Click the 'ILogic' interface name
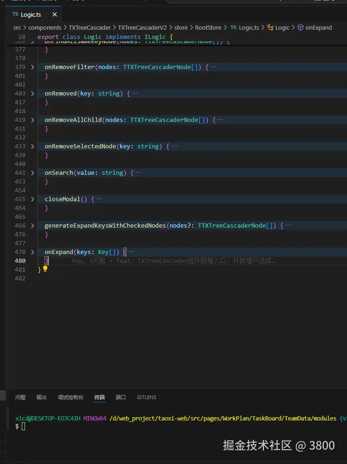 tap(155, 37)
